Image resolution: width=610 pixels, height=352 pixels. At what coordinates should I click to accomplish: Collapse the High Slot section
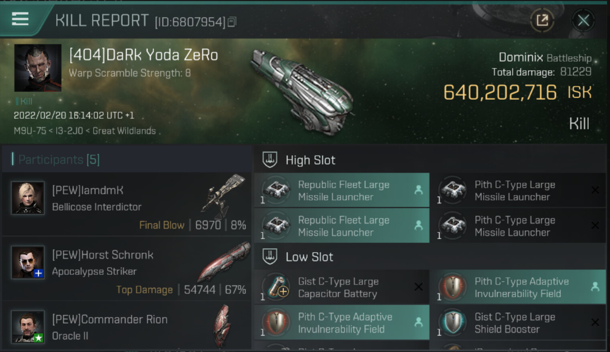coord(270,160)
